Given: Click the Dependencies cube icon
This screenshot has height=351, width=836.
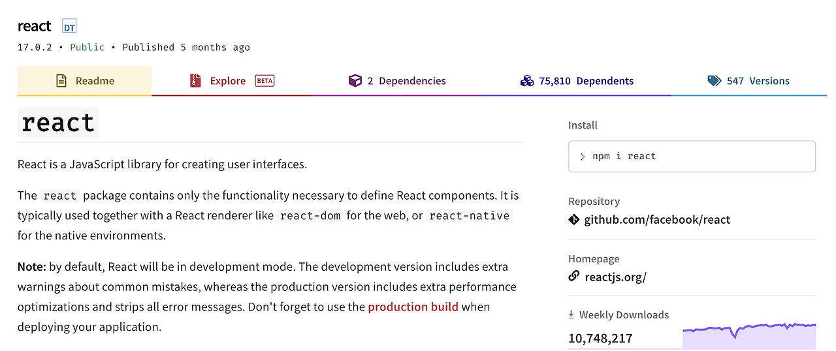Looking at the screenshot, I should [355, 81].
